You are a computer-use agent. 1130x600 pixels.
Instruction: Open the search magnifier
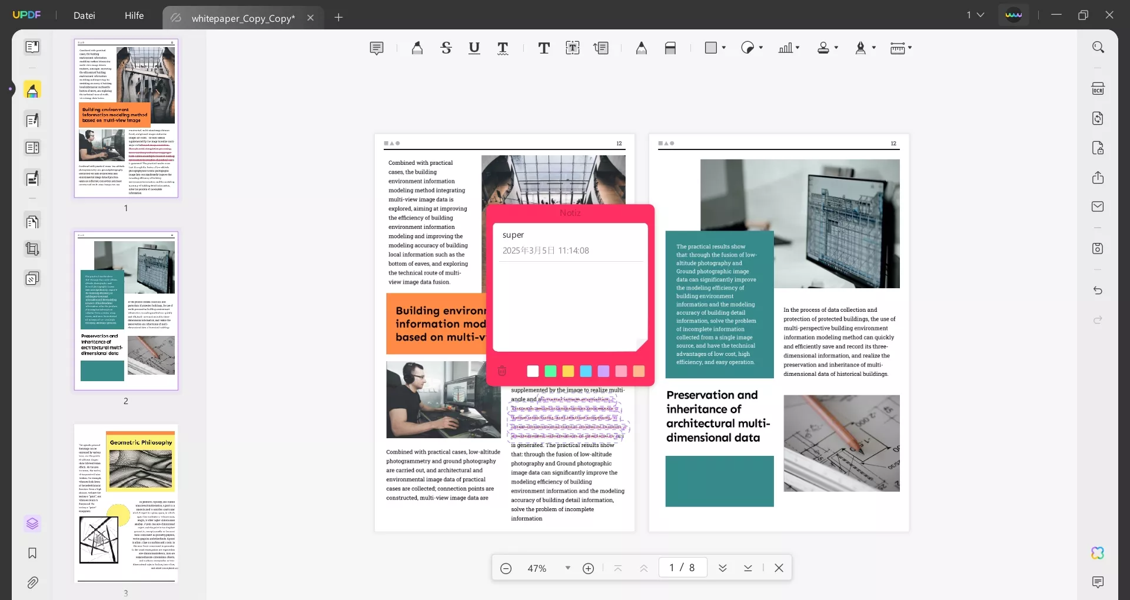pyautogui.click(x=1098, y=47)
